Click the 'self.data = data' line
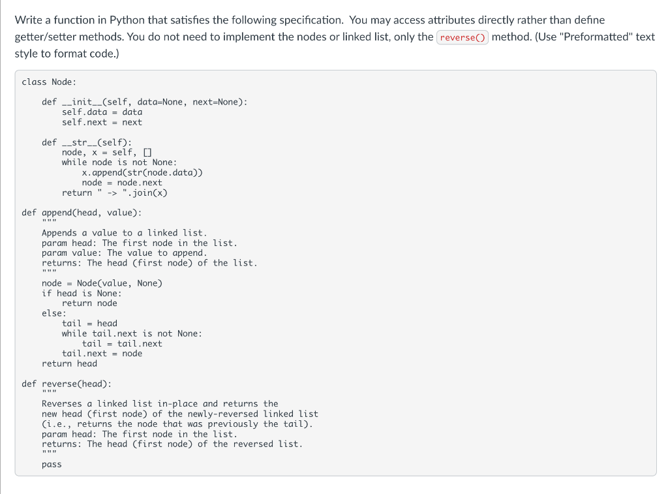The width and height of the screenshot is (668, 494). (102, 112)
